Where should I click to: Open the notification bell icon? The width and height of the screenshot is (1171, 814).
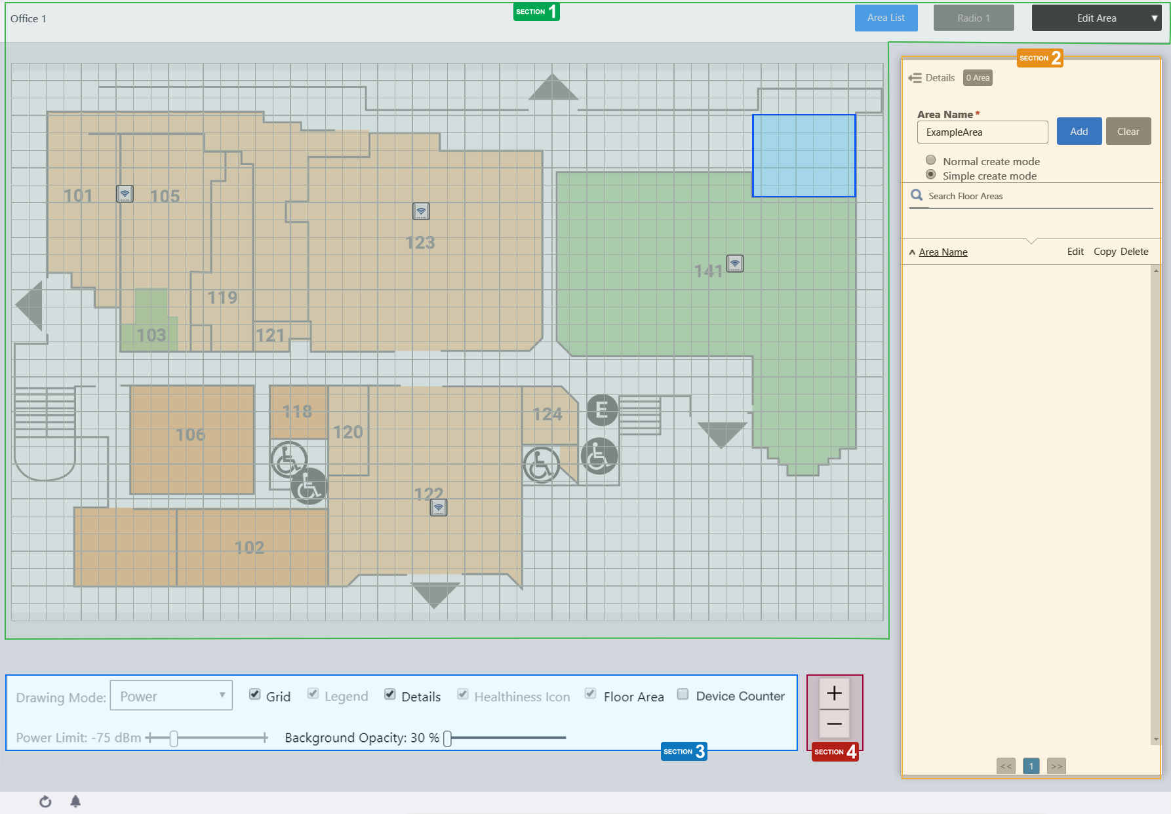point(75,802)
